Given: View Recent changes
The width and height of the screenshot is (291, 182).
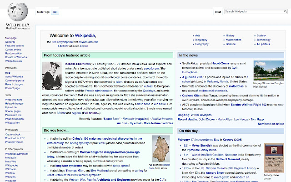Looking at the screenshot, I should 14,84.
